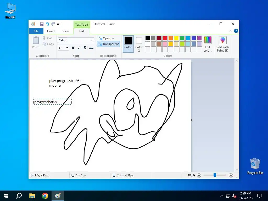Click the zoom in plus button
268x201 pixels.
point(231,175)
